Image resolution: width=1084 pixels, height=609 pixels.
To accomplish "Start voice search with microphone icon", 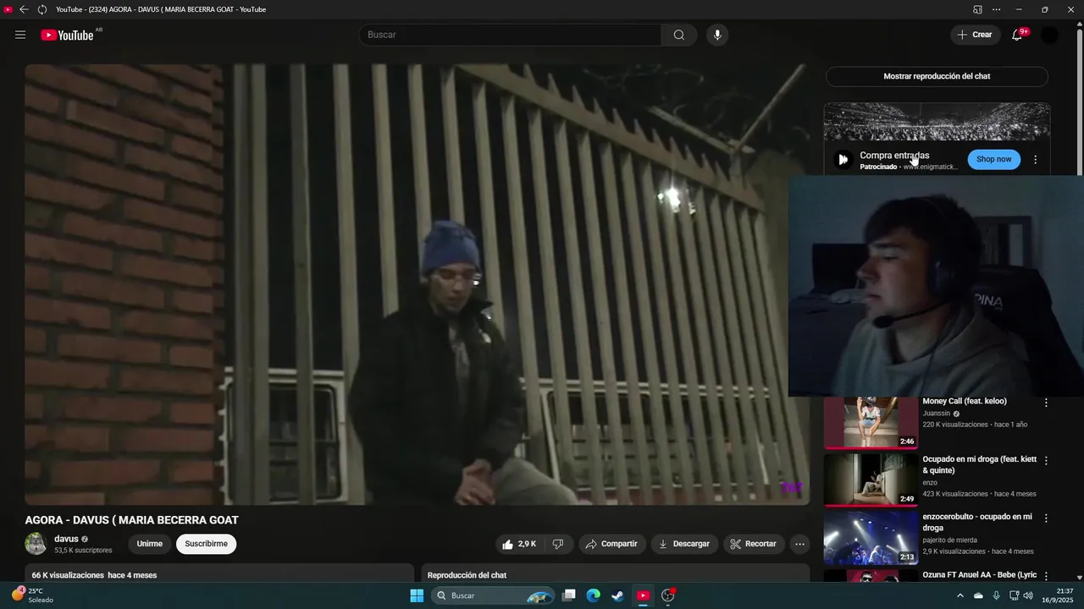I will 717,35.
